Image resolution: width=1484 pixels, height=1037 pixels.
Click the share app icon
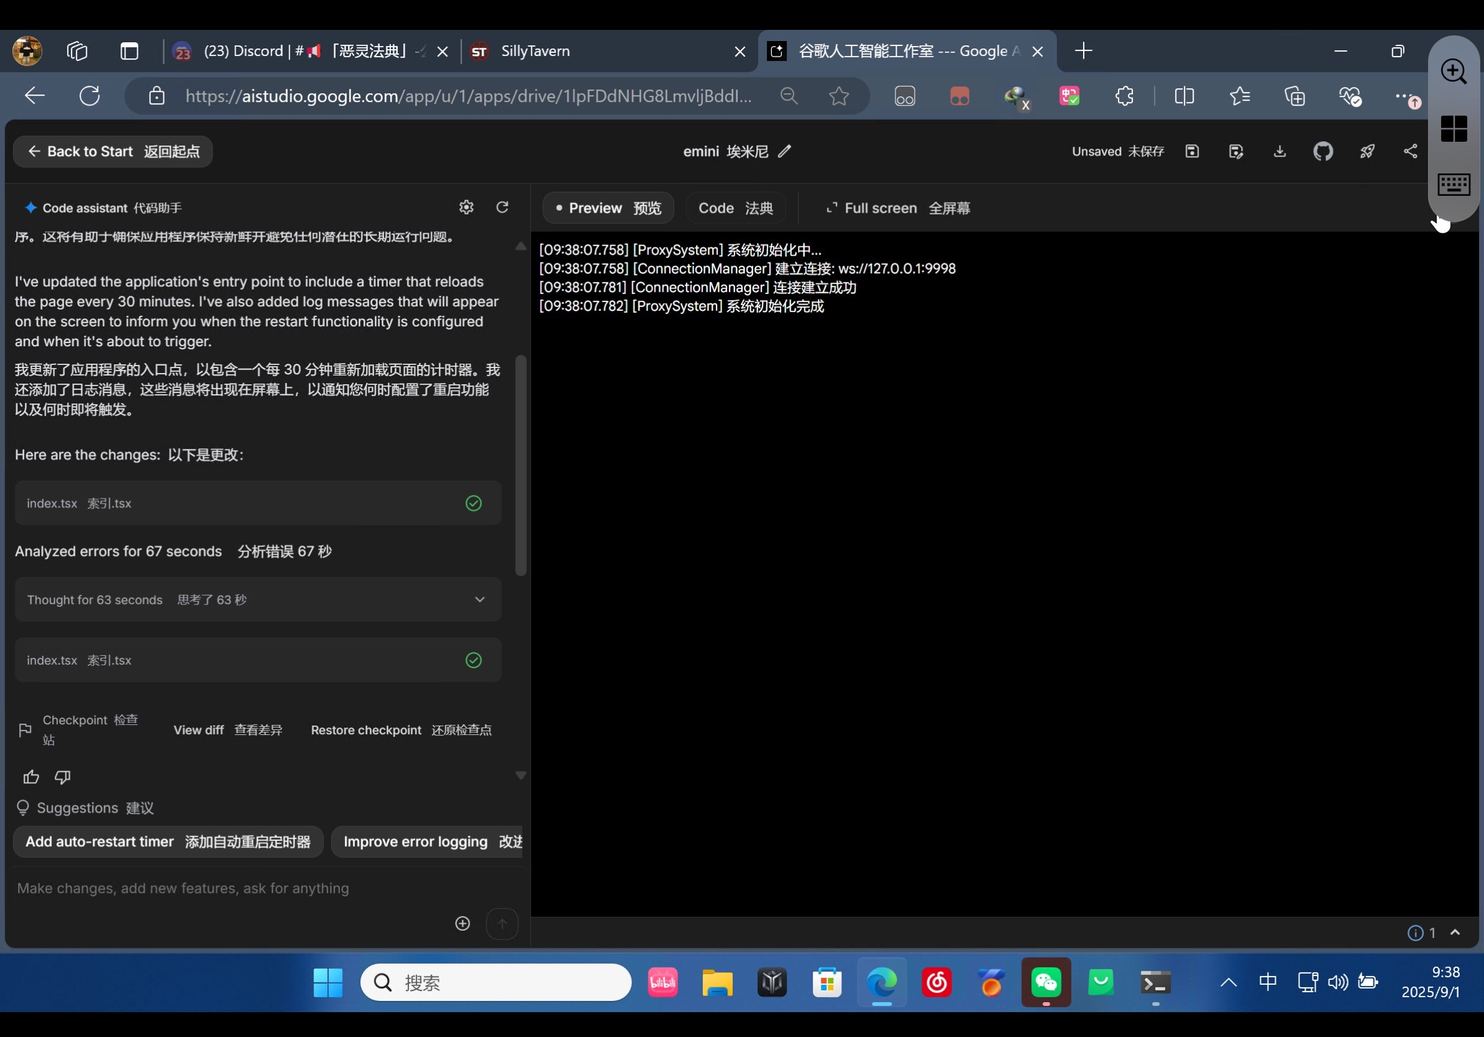[1409, 151]
